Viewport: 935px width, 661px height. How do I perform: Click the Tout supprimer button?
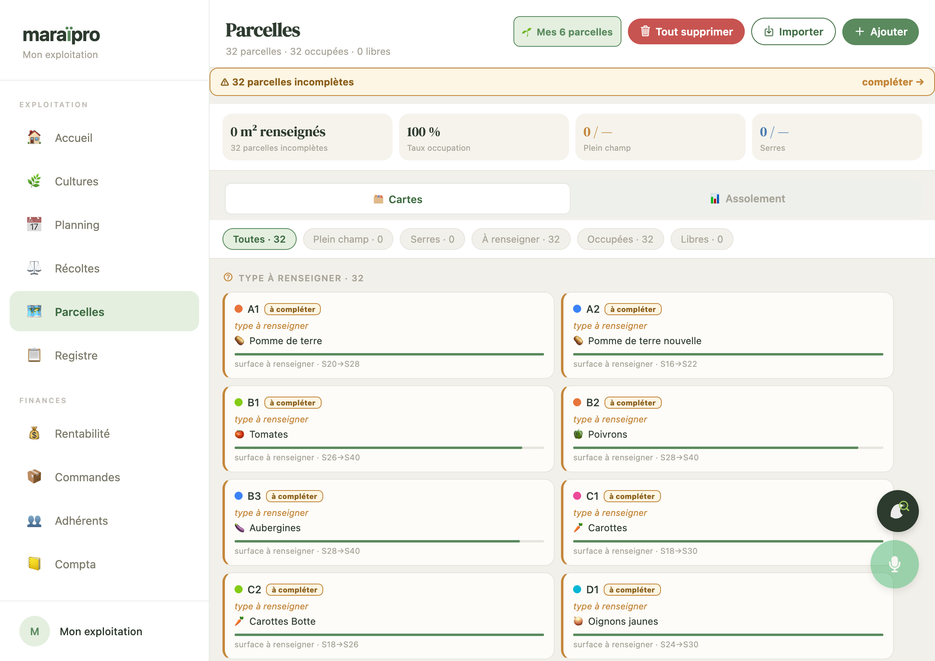[686, 31]
